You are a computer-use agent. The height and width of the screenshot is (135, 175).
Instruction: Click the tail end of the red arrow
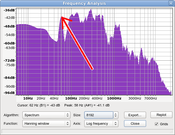click(x=92, y=69)
